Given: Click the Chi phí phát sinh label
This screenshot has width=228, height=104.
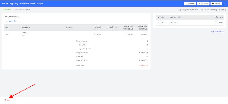Looking at the screenshot, I should pos(82,60).
